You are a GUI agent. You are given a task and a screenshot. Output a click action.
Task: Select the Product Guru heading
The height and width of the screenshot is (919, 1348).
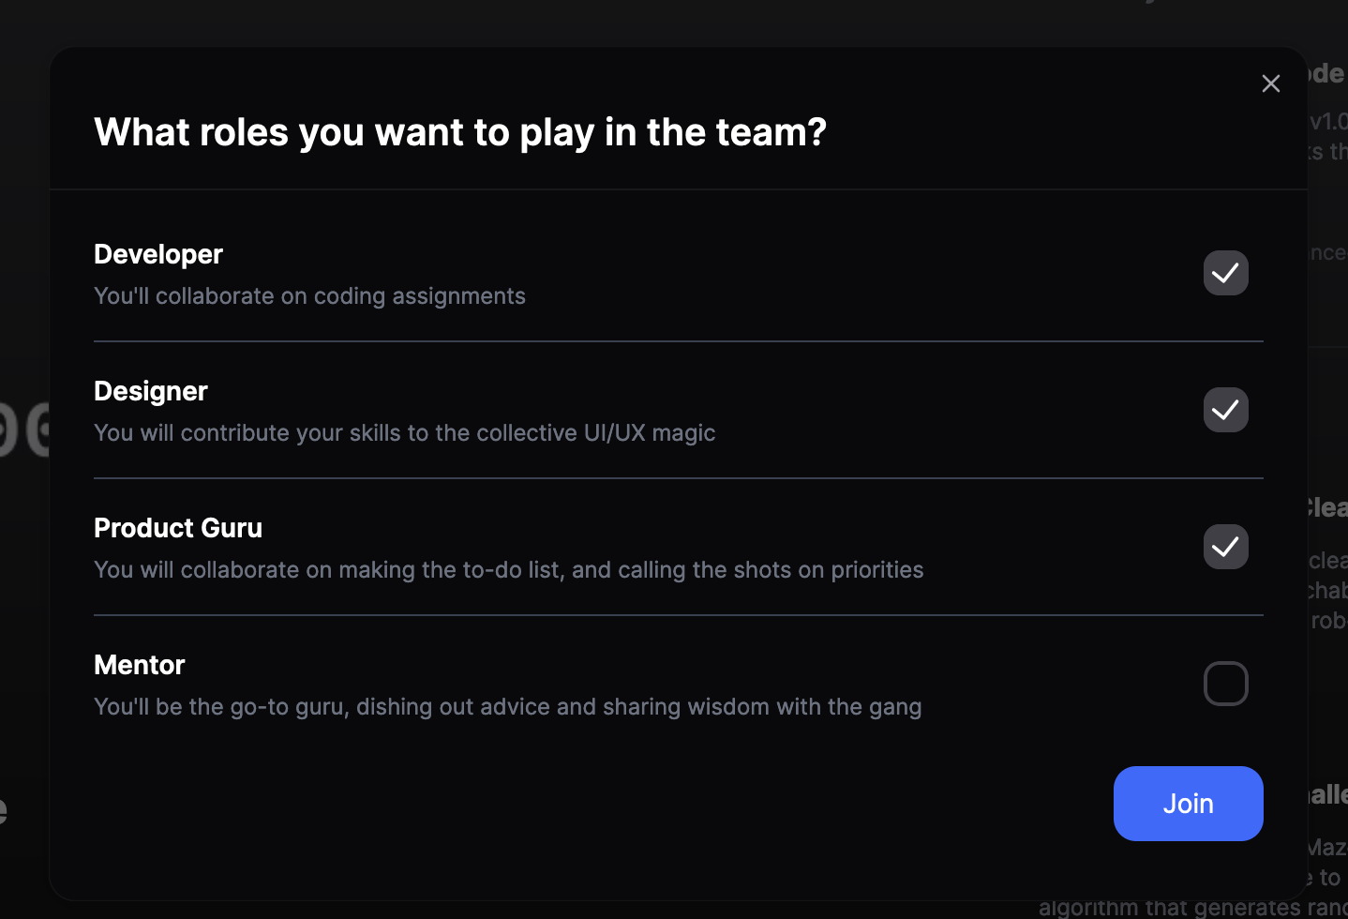pos(178,528)
